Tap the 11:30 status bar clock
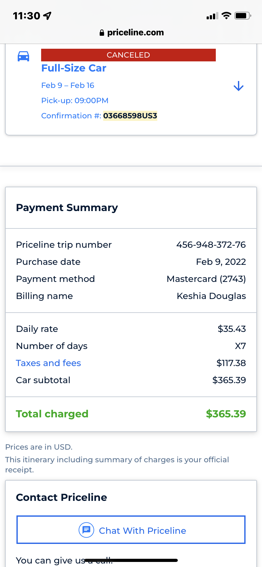 (x=27, y=16)
